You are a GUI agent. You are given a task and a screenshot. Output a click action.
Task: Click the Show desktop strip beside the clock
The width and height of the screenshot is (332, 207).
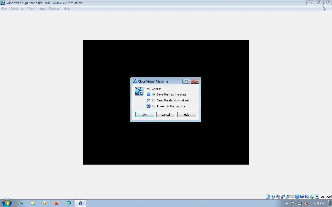[330, 203]
